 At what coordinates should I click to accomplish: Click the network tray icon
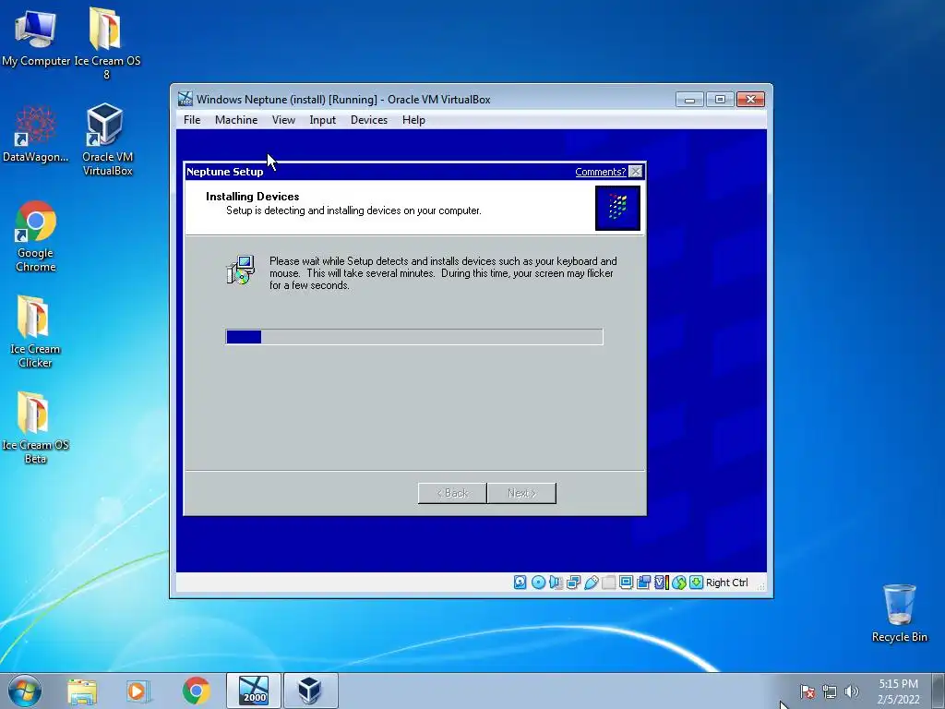tap(830, 691)
